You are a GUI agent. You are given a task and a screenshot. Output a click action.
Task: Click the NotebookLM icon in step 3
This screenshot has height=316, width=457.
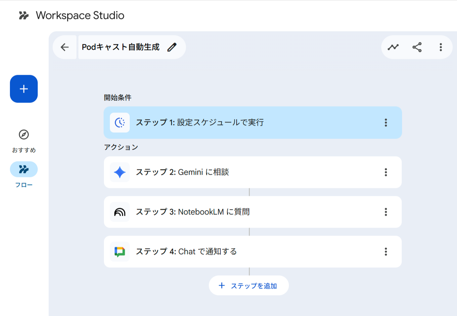(x=120, y=212)
